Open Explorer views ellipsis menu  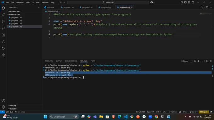click(39, 7)
